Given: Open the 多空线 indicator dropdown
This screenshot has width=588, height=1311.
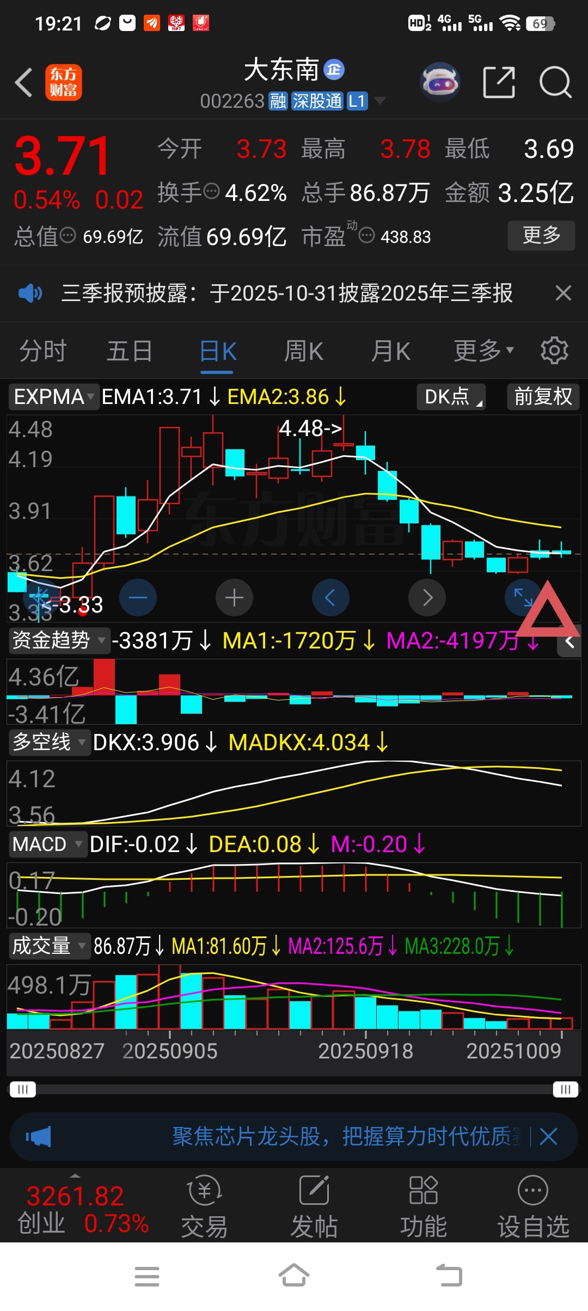Looking at the screenshot, I should pos(50,742).
